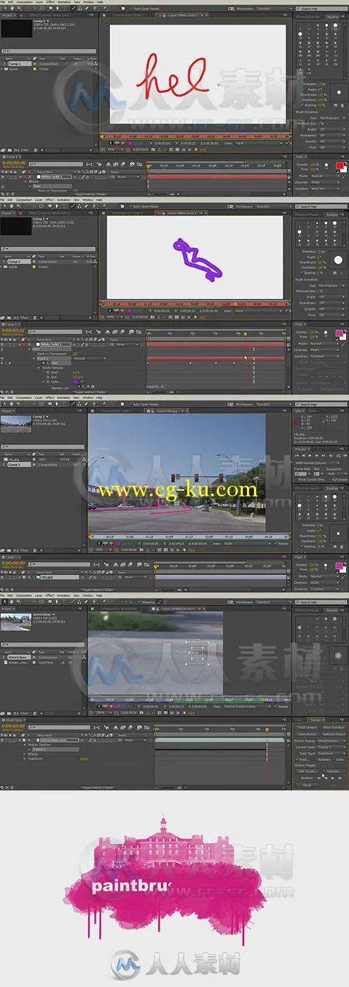
Task: Click the magenta foreground swatch in the purple stroke screenshot
Action: (339, 332)
